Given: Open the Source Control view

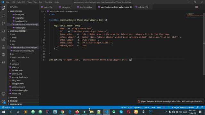Looking at the screenshot, I should pyautogui.click(x=4, y=23).
